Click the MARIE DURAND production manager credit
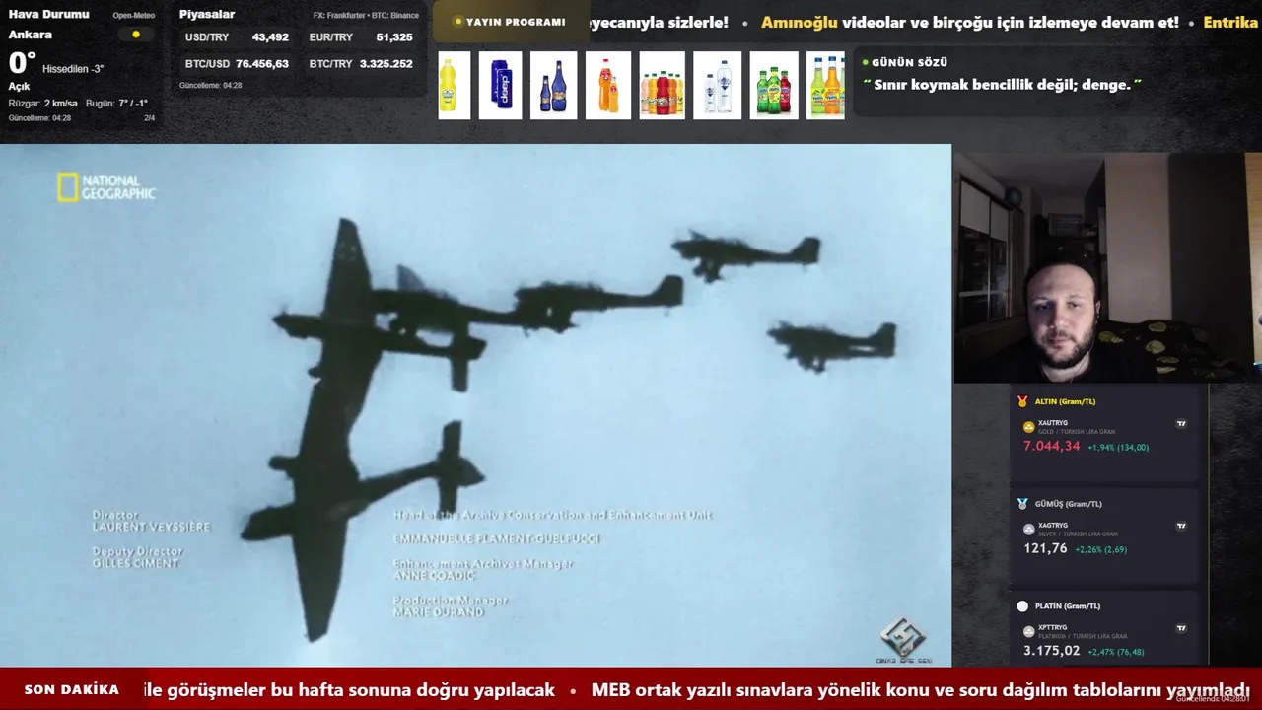Image resolution: width=1262 pixels, height=710 pixels. (x=439, y=612)
